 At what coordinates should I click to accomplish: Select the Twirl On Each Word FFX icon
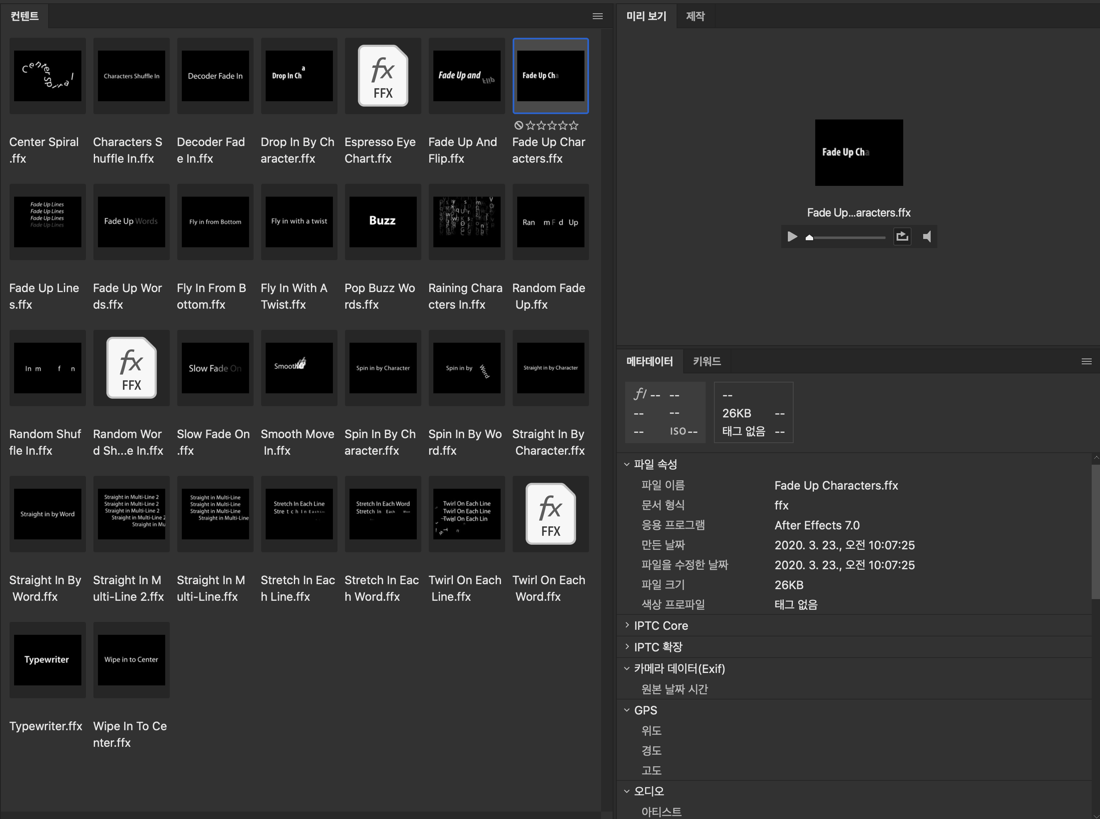point(550,514)
